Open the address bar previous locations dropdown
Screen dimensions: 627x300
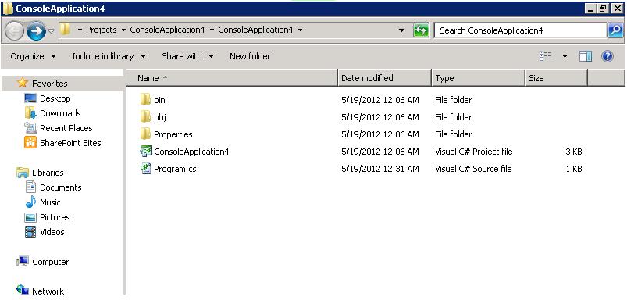401,30
